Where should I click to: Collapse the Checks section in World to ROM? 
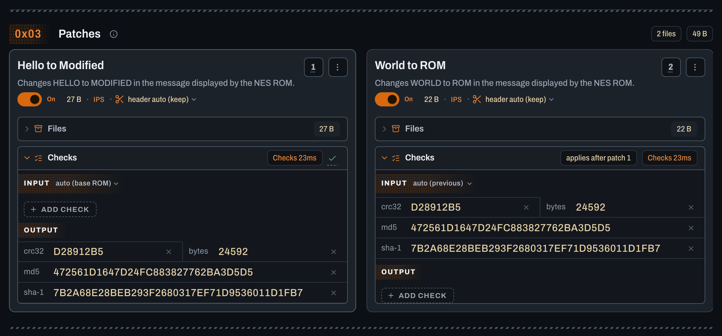(x=385, y=158)
